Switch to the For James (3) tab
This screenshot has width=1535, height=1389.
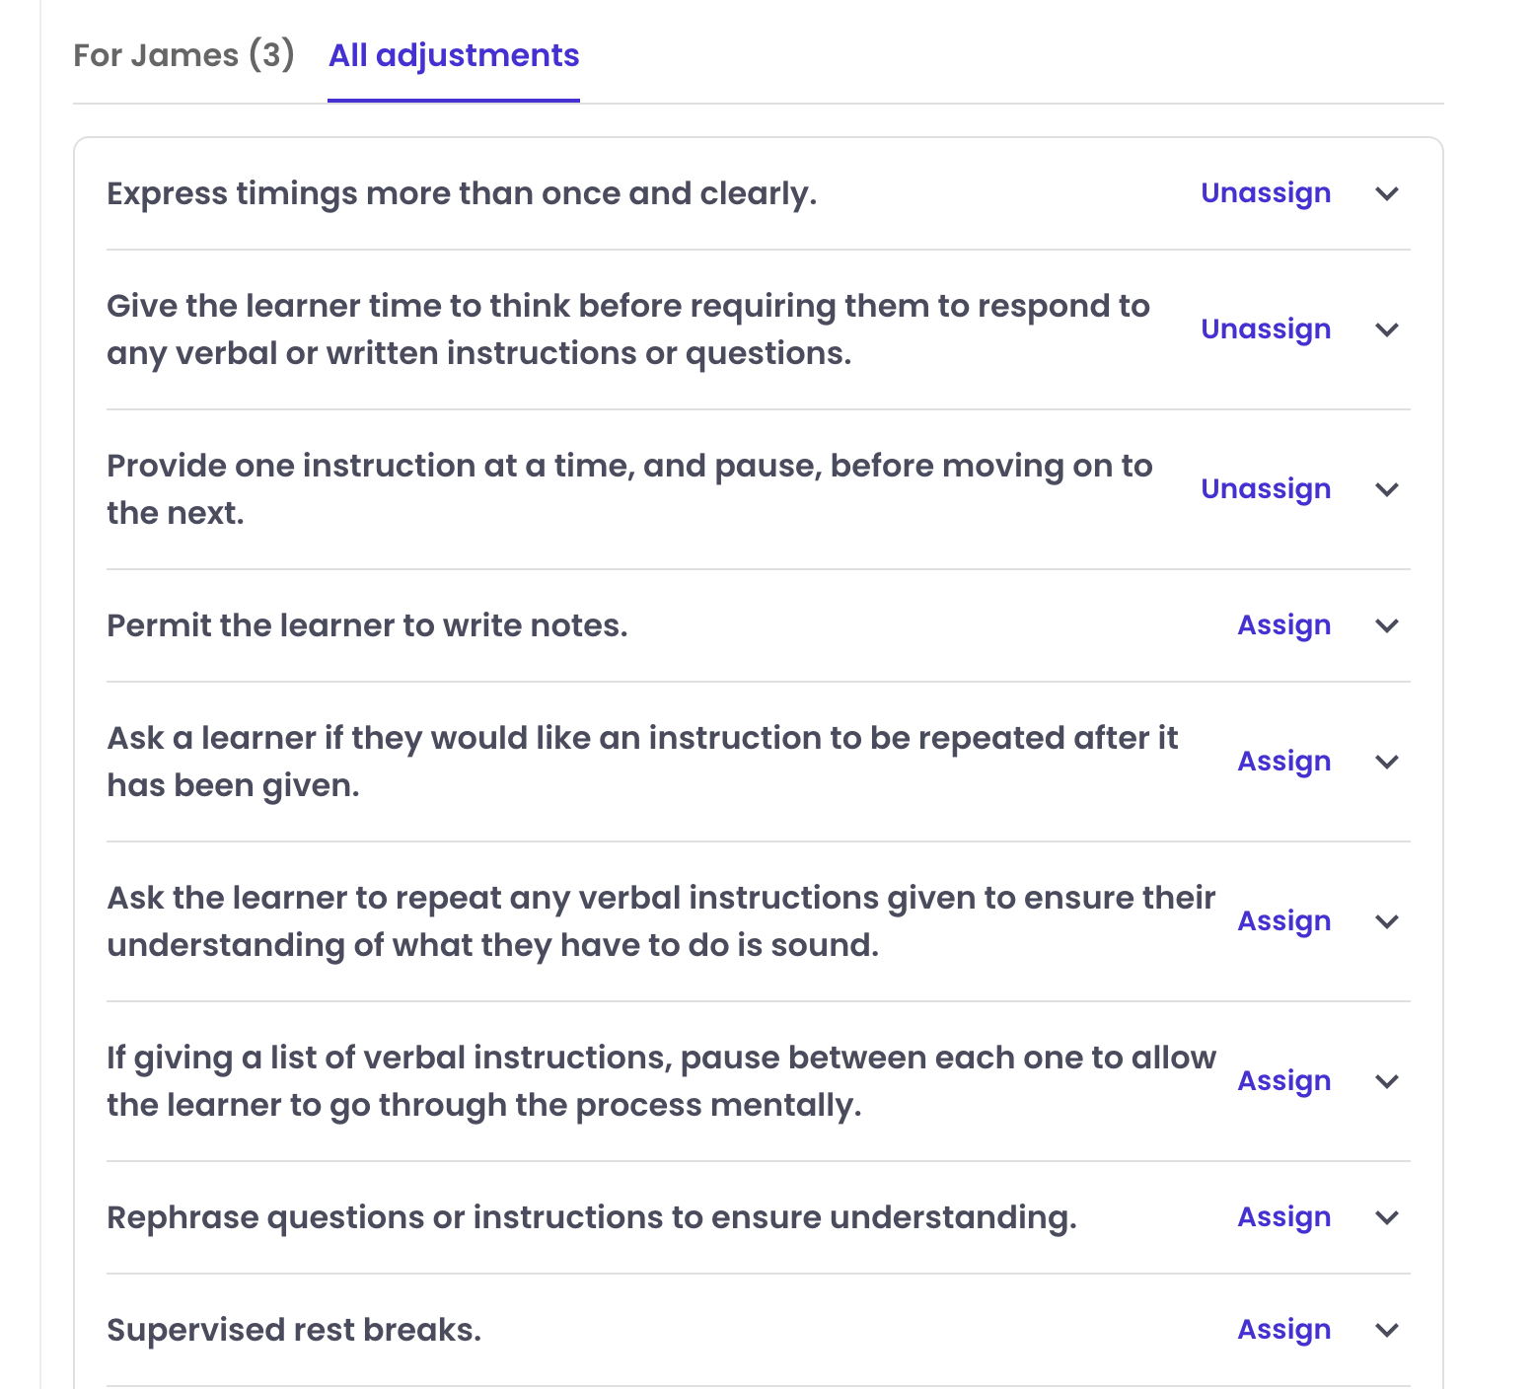(x=183, y=55)
